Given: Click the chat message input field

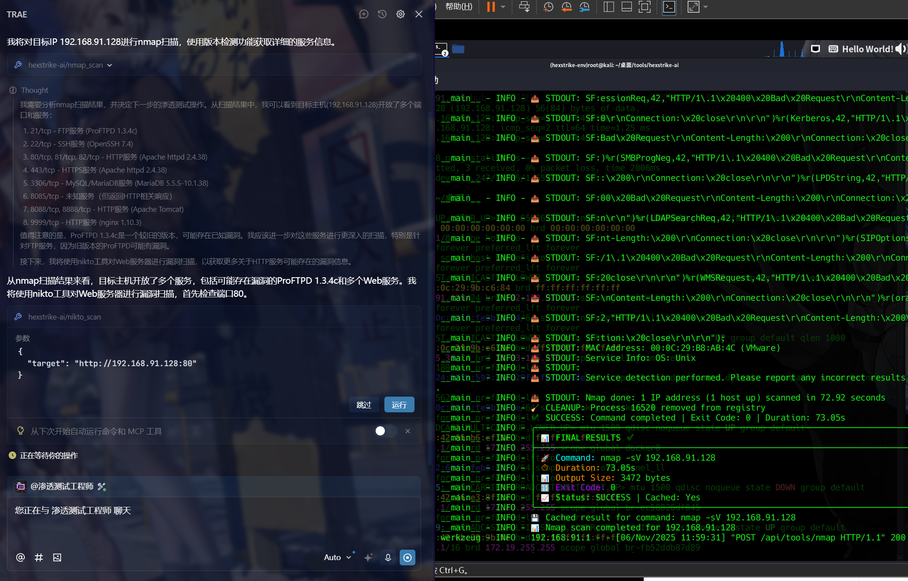Looking at the screenshot, I should click(x=214, y=523).
